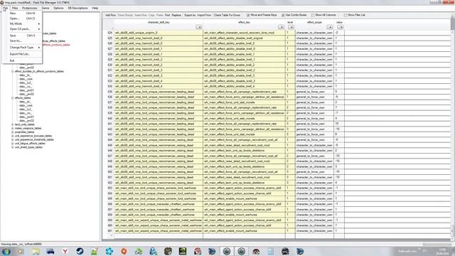Select data__core under effect_bundles_to_effects_junctions_tables
The image size is (455, 256).
(x=26, y=79)
